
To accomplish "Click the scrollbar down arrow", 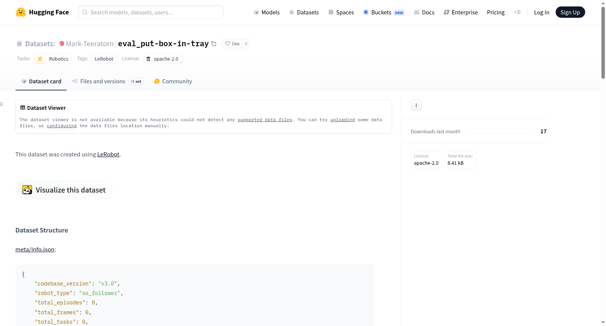I will 603,323.
